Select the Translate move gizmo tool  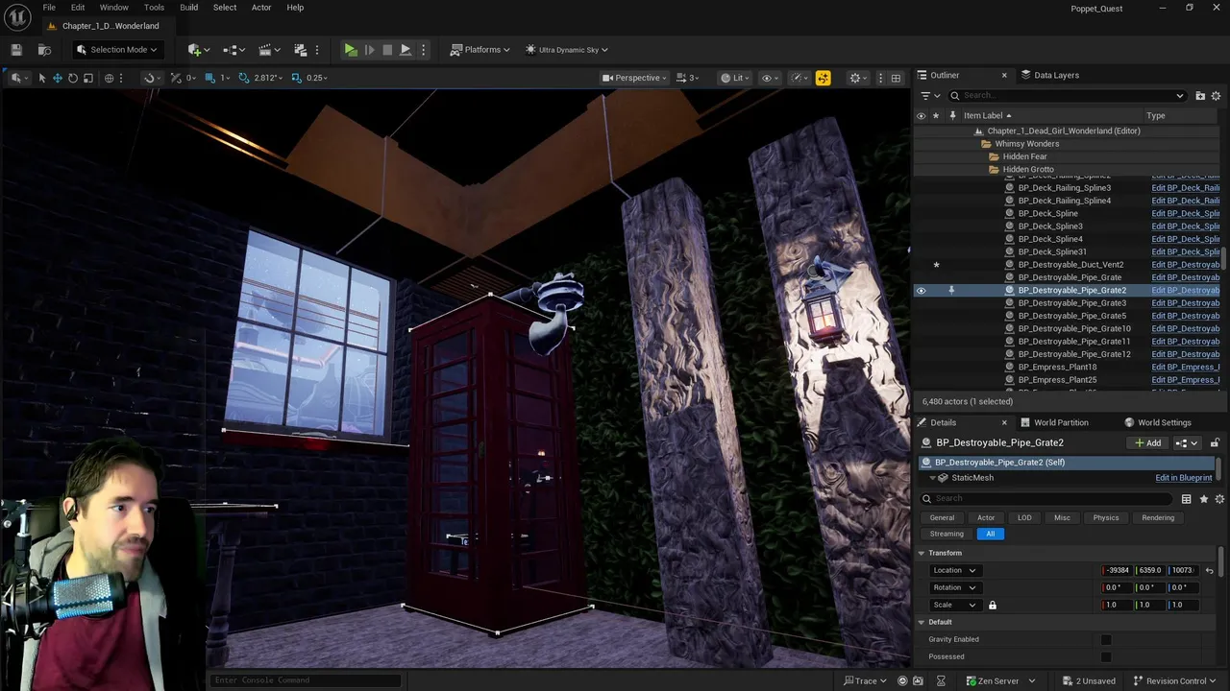coord(57,78)
